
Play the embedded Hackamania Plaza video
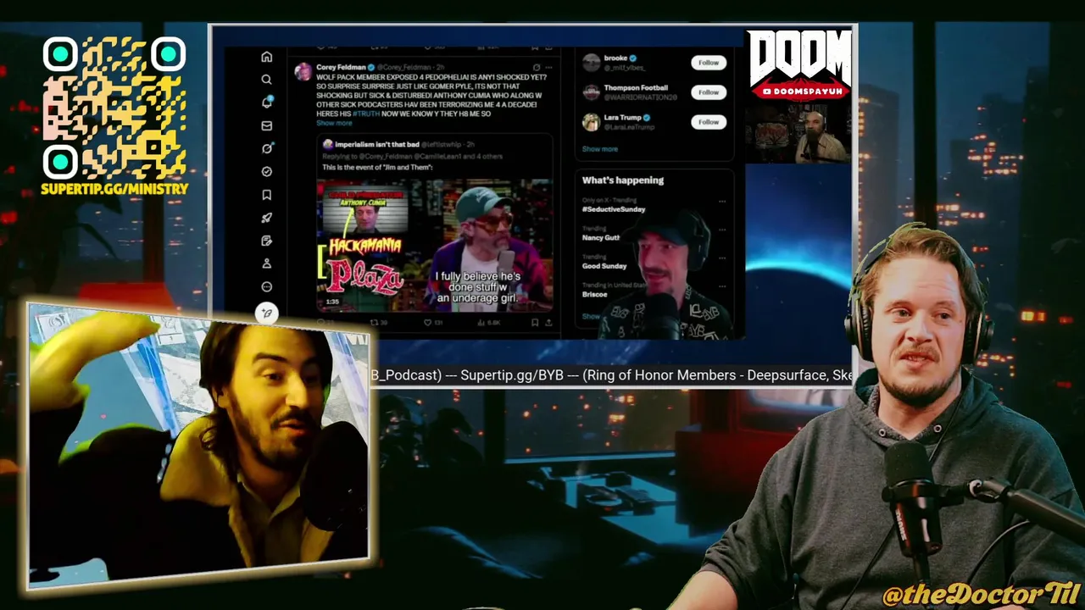pos(435,246)
